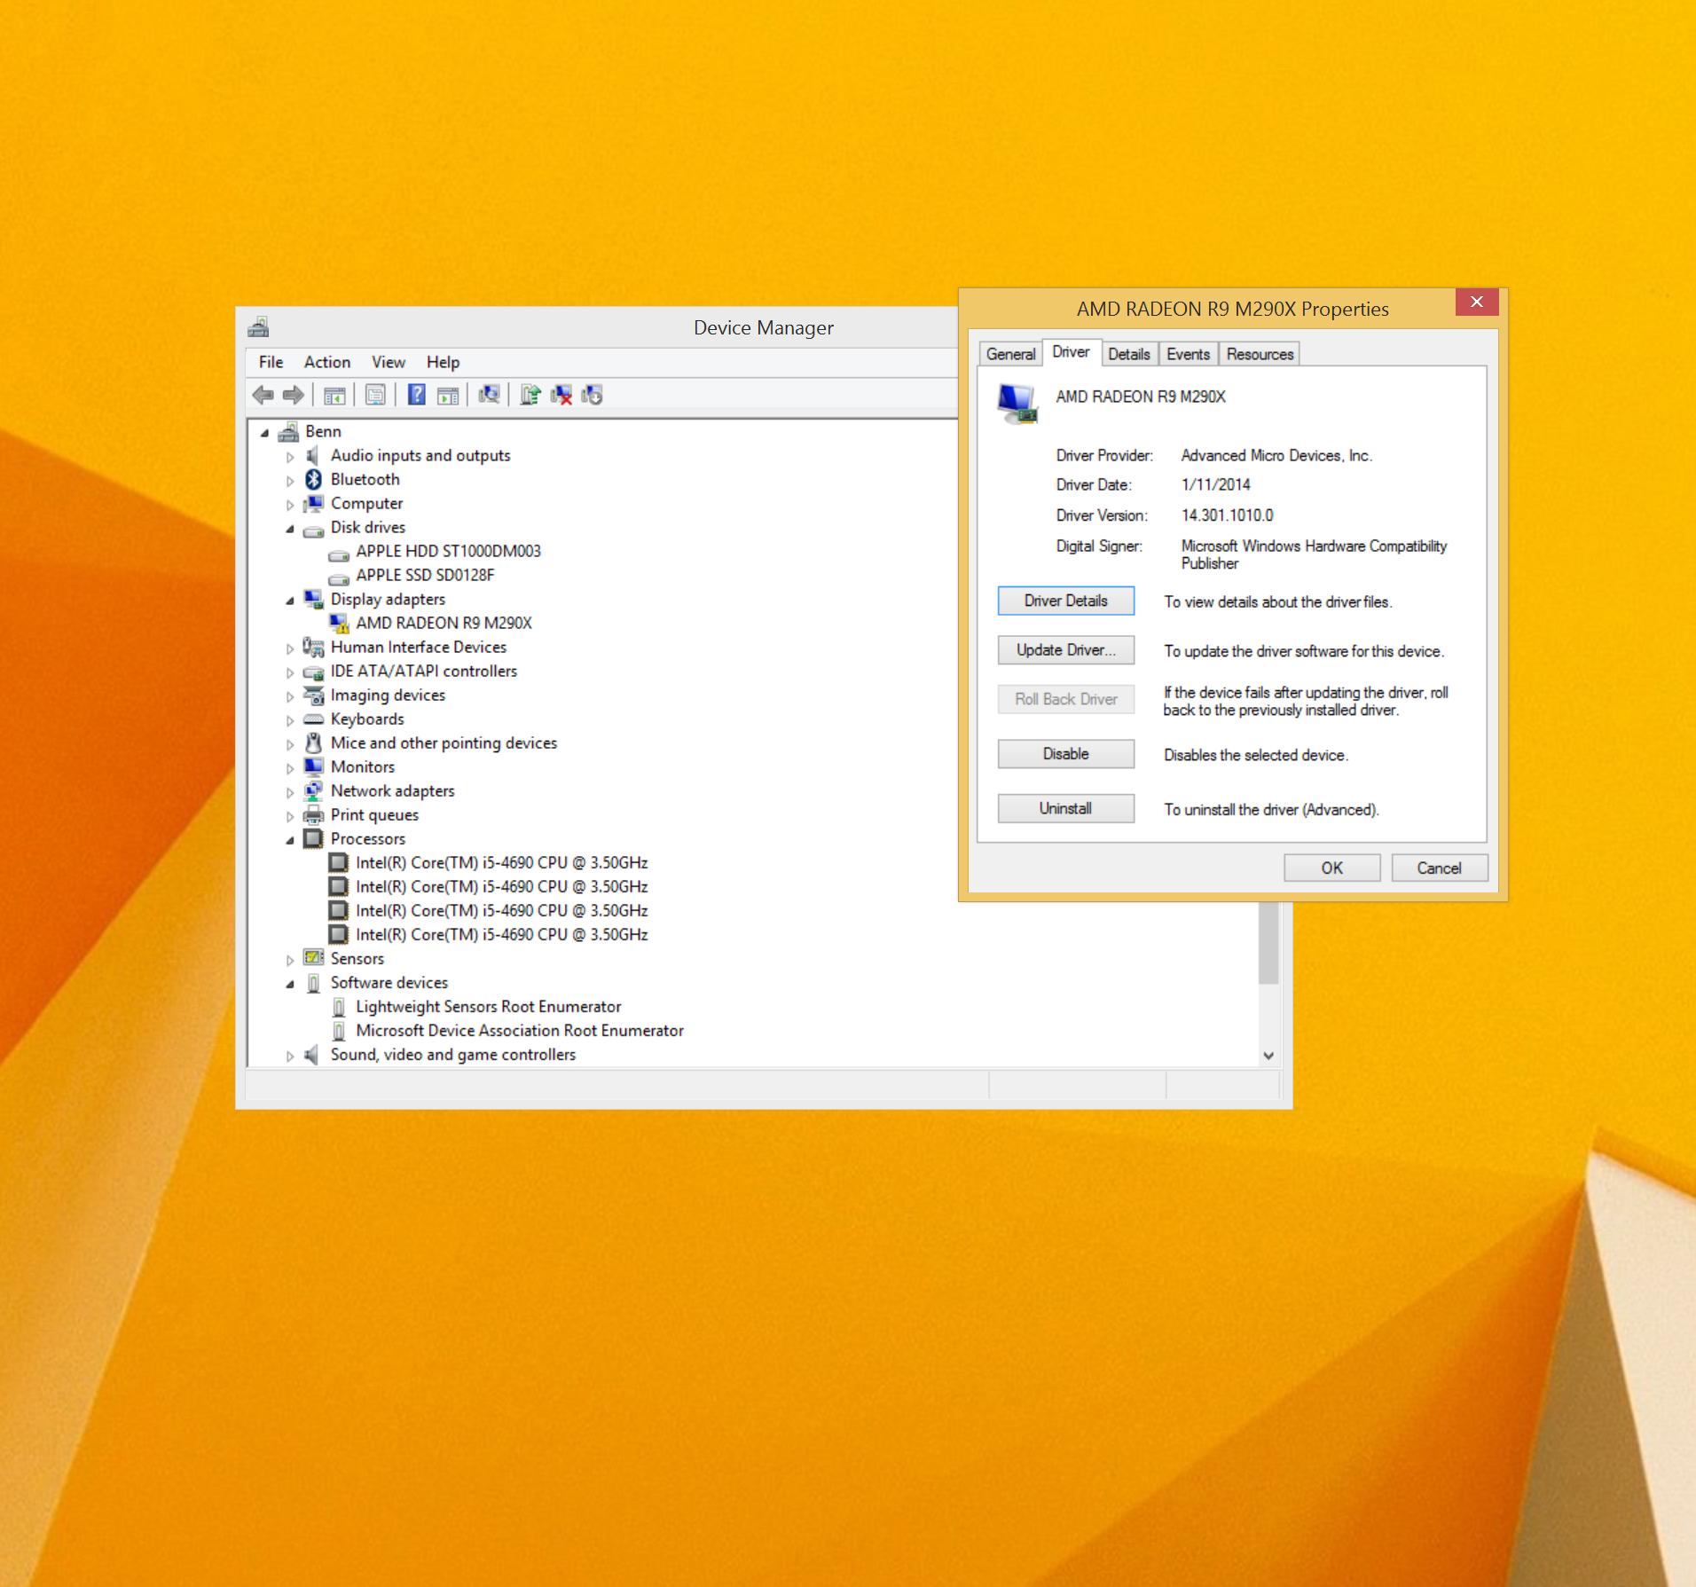The height and width of the screenshot is (1587, 1696).
Task: Open Properties toolbar icon in Device Manager
Action: pos(375,395)
